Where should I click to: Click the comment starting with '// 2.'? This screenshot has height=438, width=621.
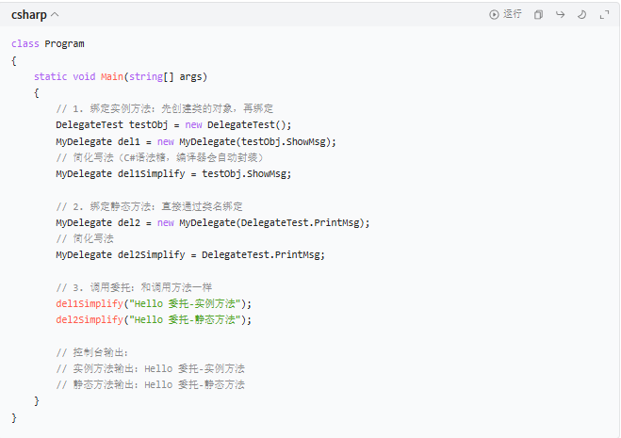(149, 206)
